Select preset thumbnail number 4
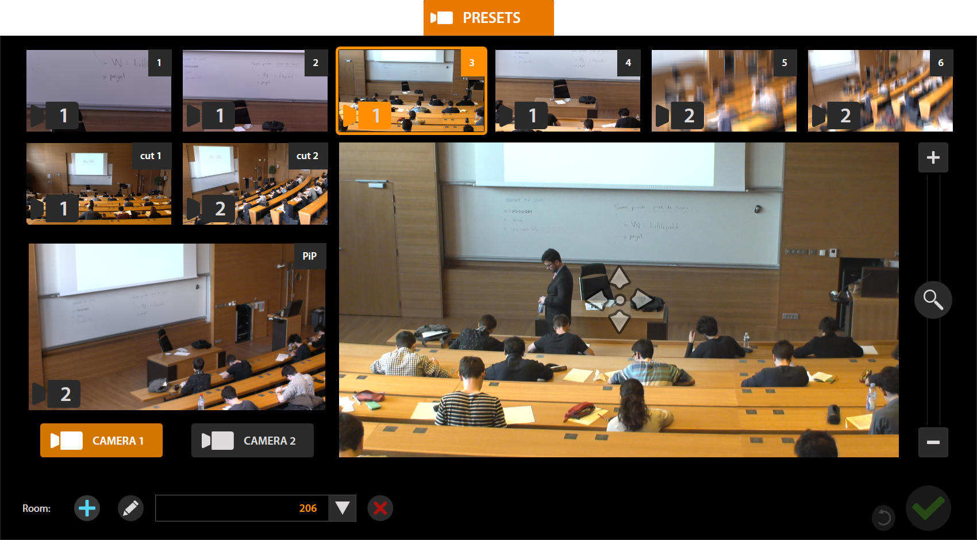This screenshot has height=540, width=977. pos(568,91)
